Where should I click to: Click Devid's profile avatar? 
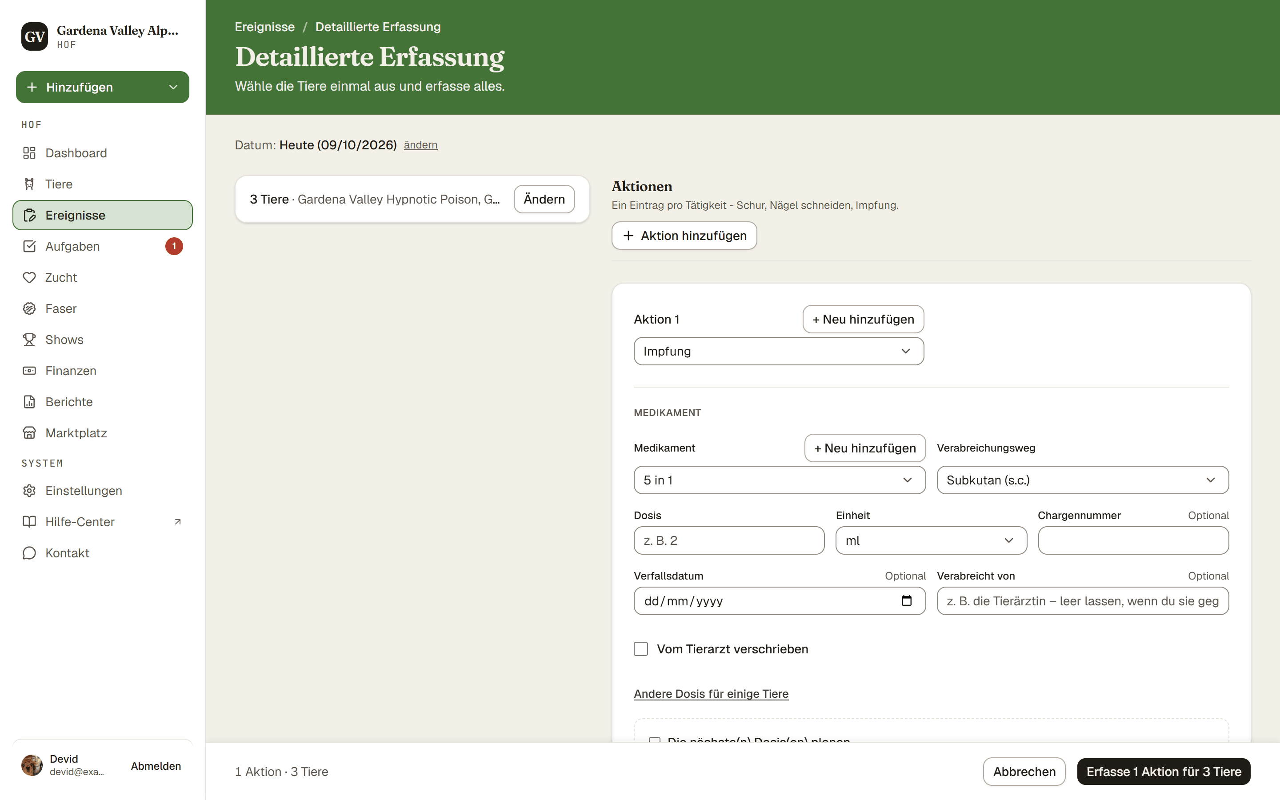[x=32, y=765]
